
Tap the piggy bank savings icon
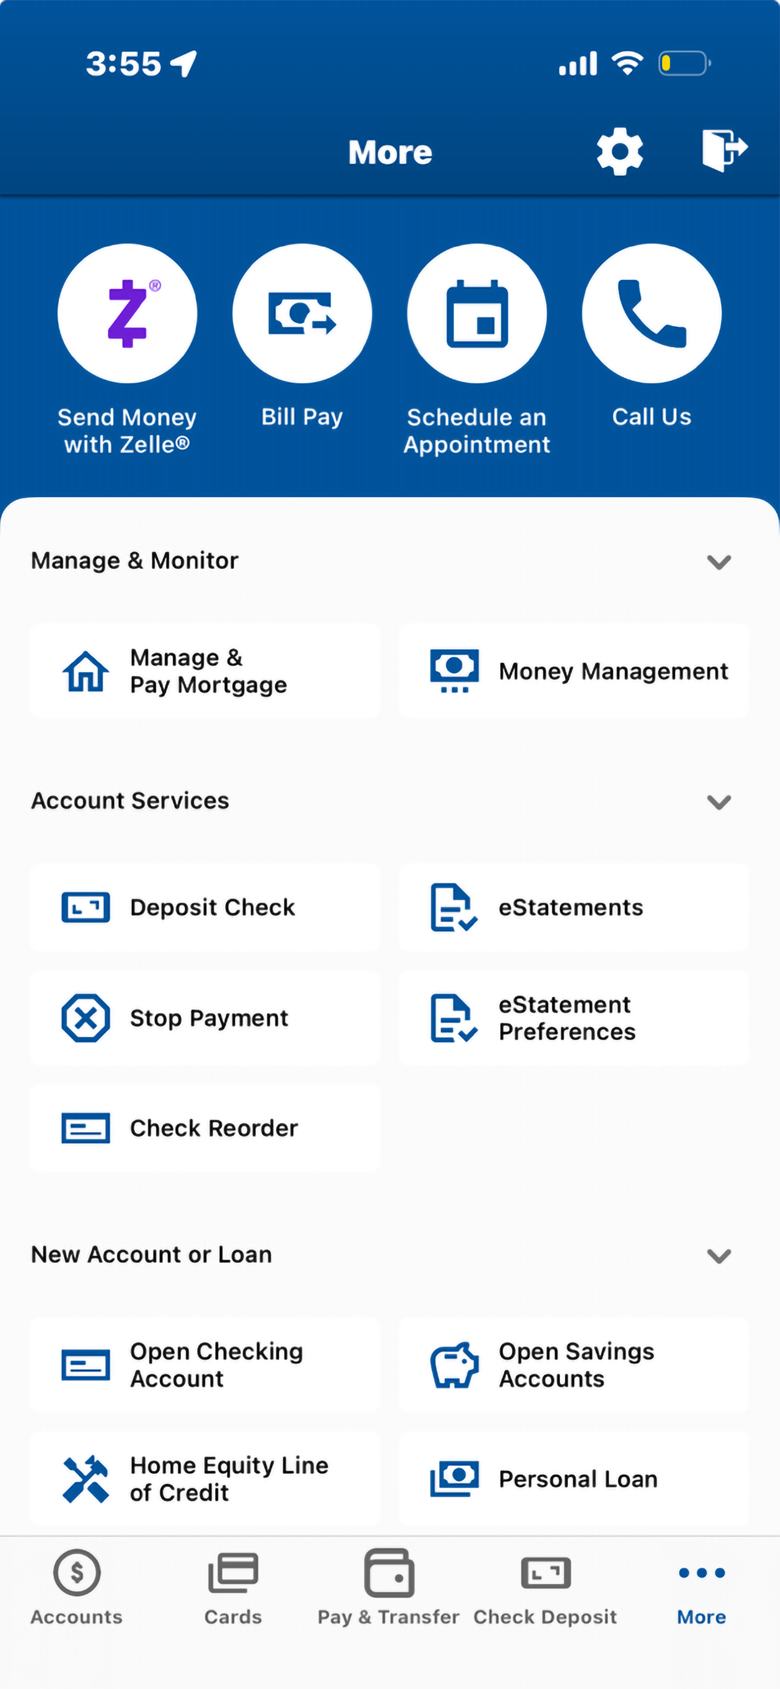454,1364
